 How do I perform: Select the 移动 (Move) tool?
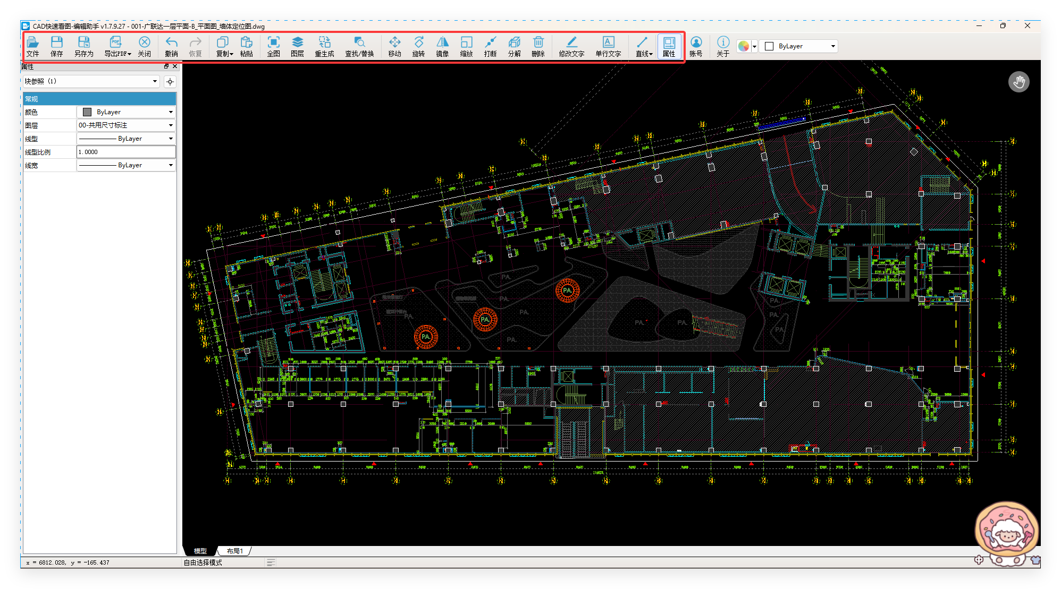394,46
